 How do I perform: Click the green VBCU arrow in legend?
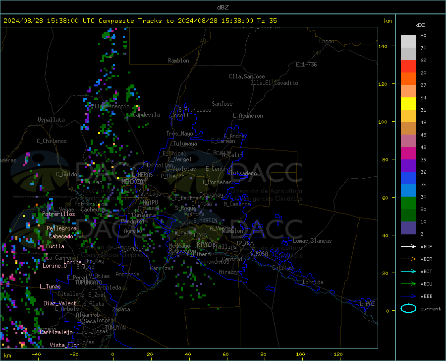click(408, 284)
